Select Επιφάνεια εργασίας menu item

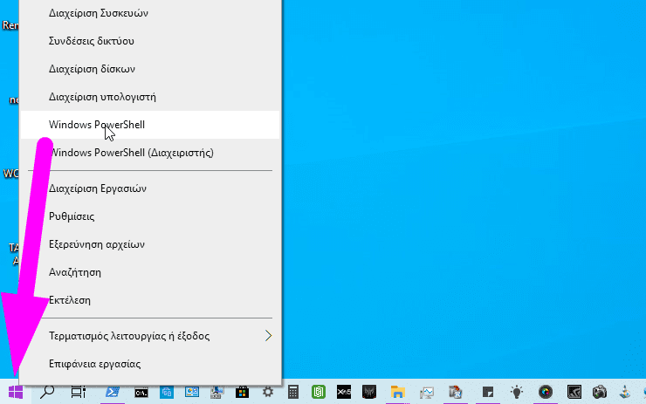[x=150, y=364]
